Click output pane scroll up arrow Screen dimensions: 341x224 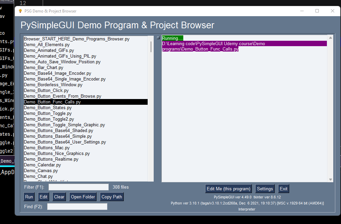coord(330,38)
